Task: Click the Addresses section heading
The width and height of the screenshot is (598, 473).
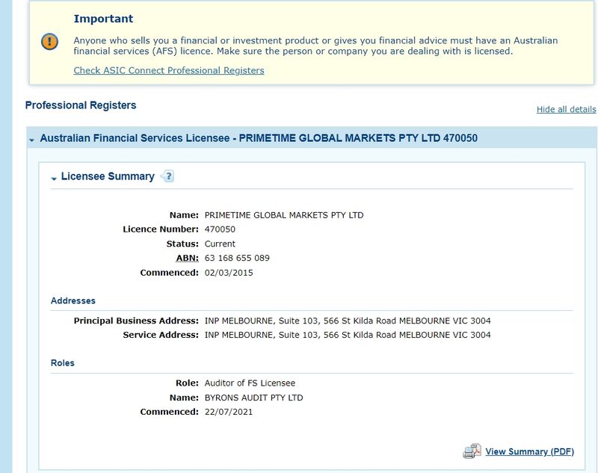Action: (73, 300)
